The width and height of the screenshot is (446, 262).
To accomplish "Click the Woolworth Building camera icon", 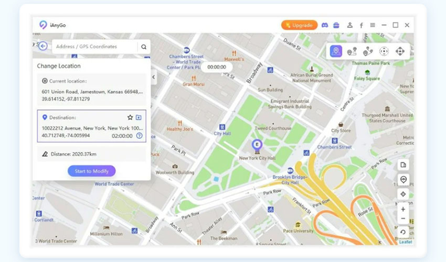I will pos(175,166).
